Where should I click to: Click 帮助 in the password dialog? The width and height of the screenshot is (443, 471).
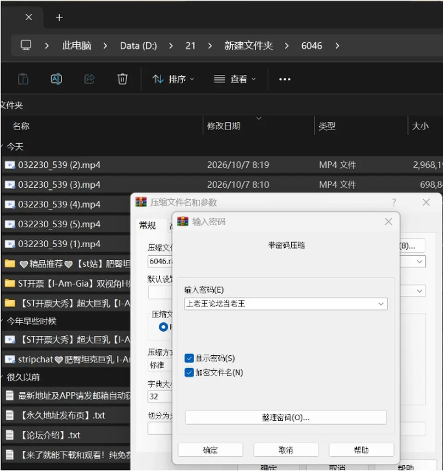click(361, 450)
